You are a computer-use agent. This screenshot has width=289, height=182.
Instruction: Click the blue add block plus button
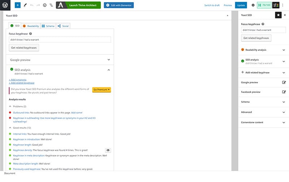17,5
